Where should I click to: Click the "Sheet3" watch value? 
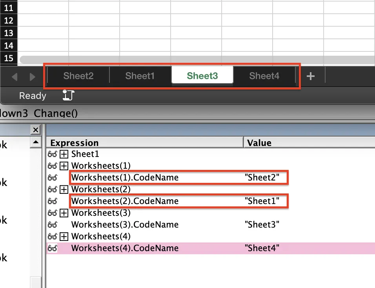(262, 224)
